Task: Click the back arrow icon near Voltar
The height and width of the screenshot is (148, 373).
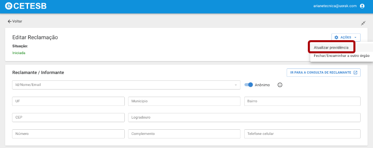Action: pos(10,21)
